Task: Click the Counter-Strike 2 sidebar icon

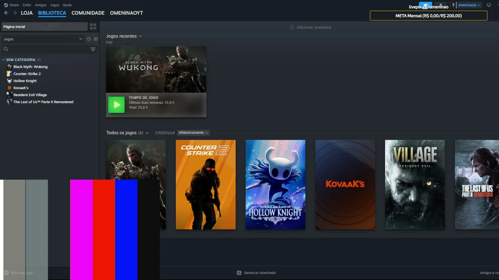Action: click(x=9, y=74)
